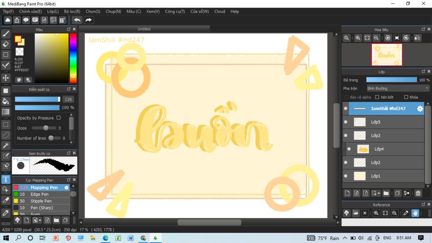Open the IamShiii #hd247 layer settings gear

point(420,108)
